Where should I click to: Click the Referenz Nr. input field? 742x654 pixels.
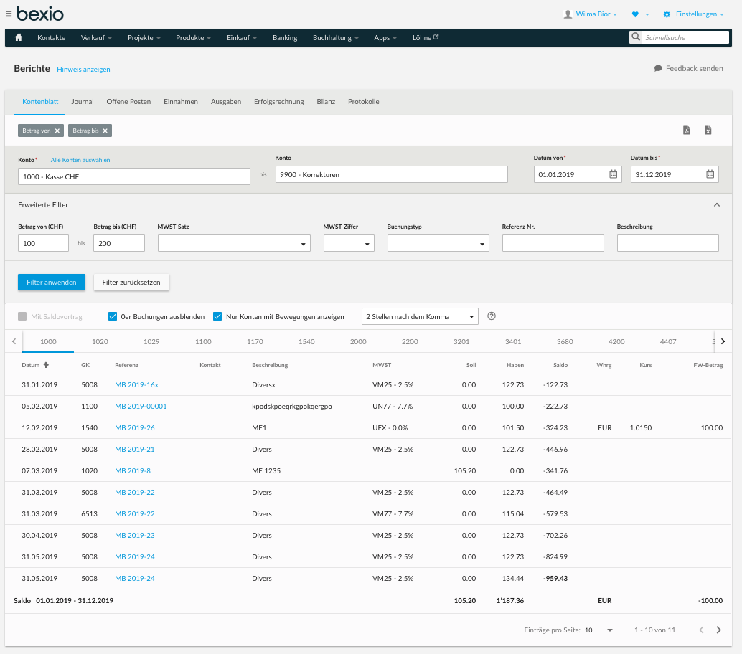pos(553,243)
